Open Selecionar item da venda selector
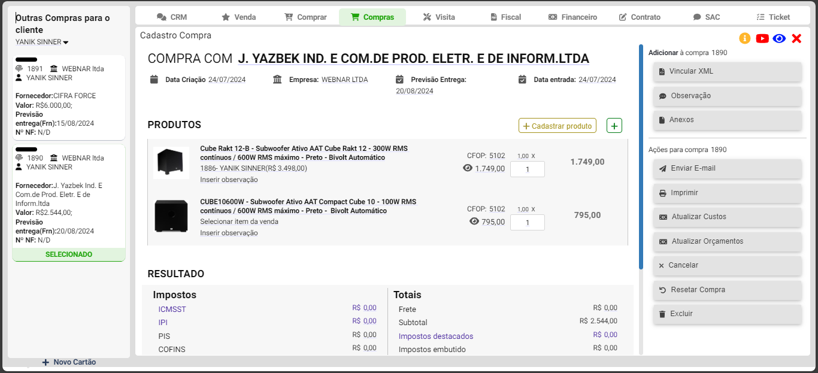Screen dimensions: 818x373 239,222
